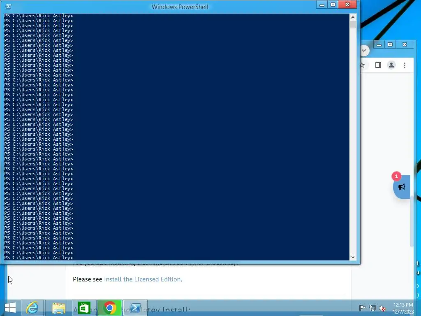
Task: Open Chrome three-dot menu
Action: [405, 65]
